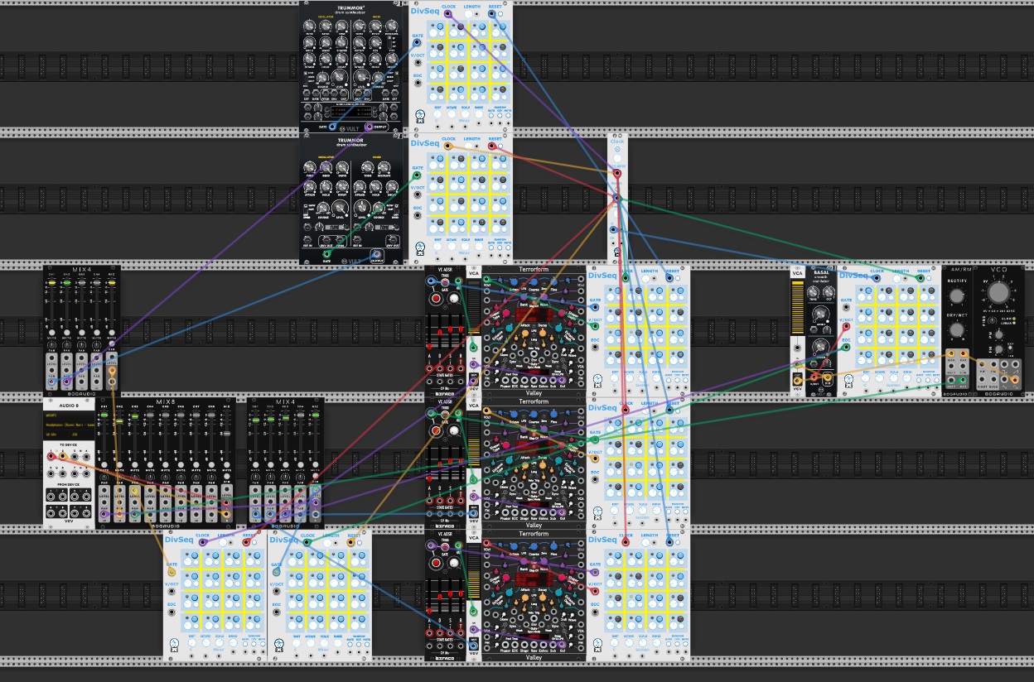Click the VCO sine wave output jack
The height and width of the screenshot is (682, 1034).
1015,380
